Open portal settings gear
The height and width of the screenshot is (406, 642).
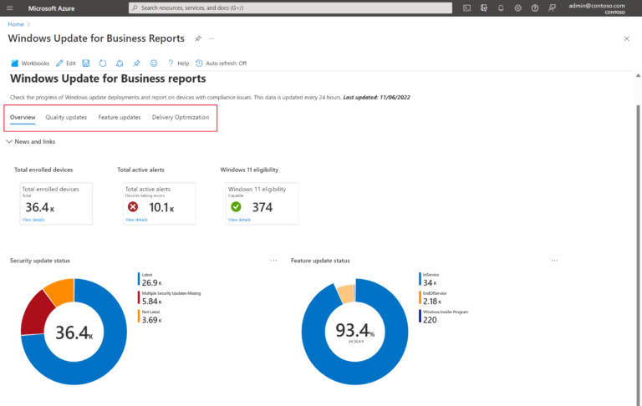(518, 8)
